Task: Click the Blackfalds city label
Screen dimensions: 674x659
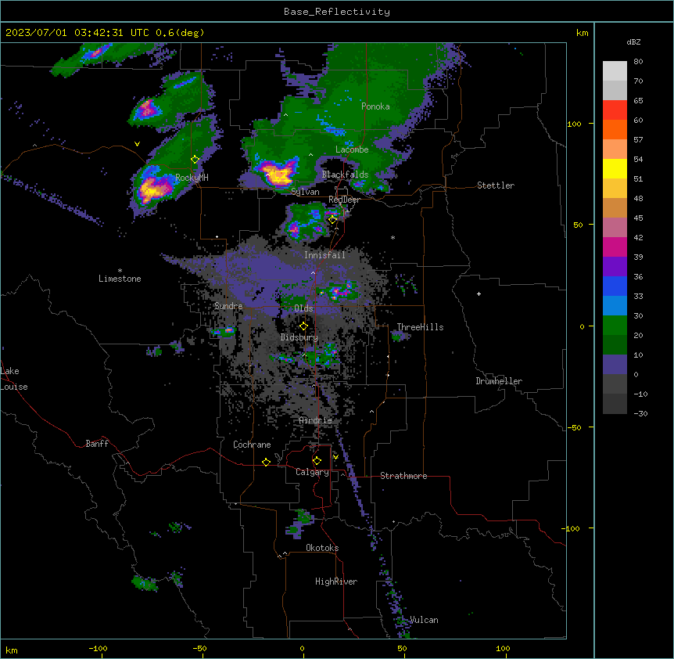Action: click(345, 175)
